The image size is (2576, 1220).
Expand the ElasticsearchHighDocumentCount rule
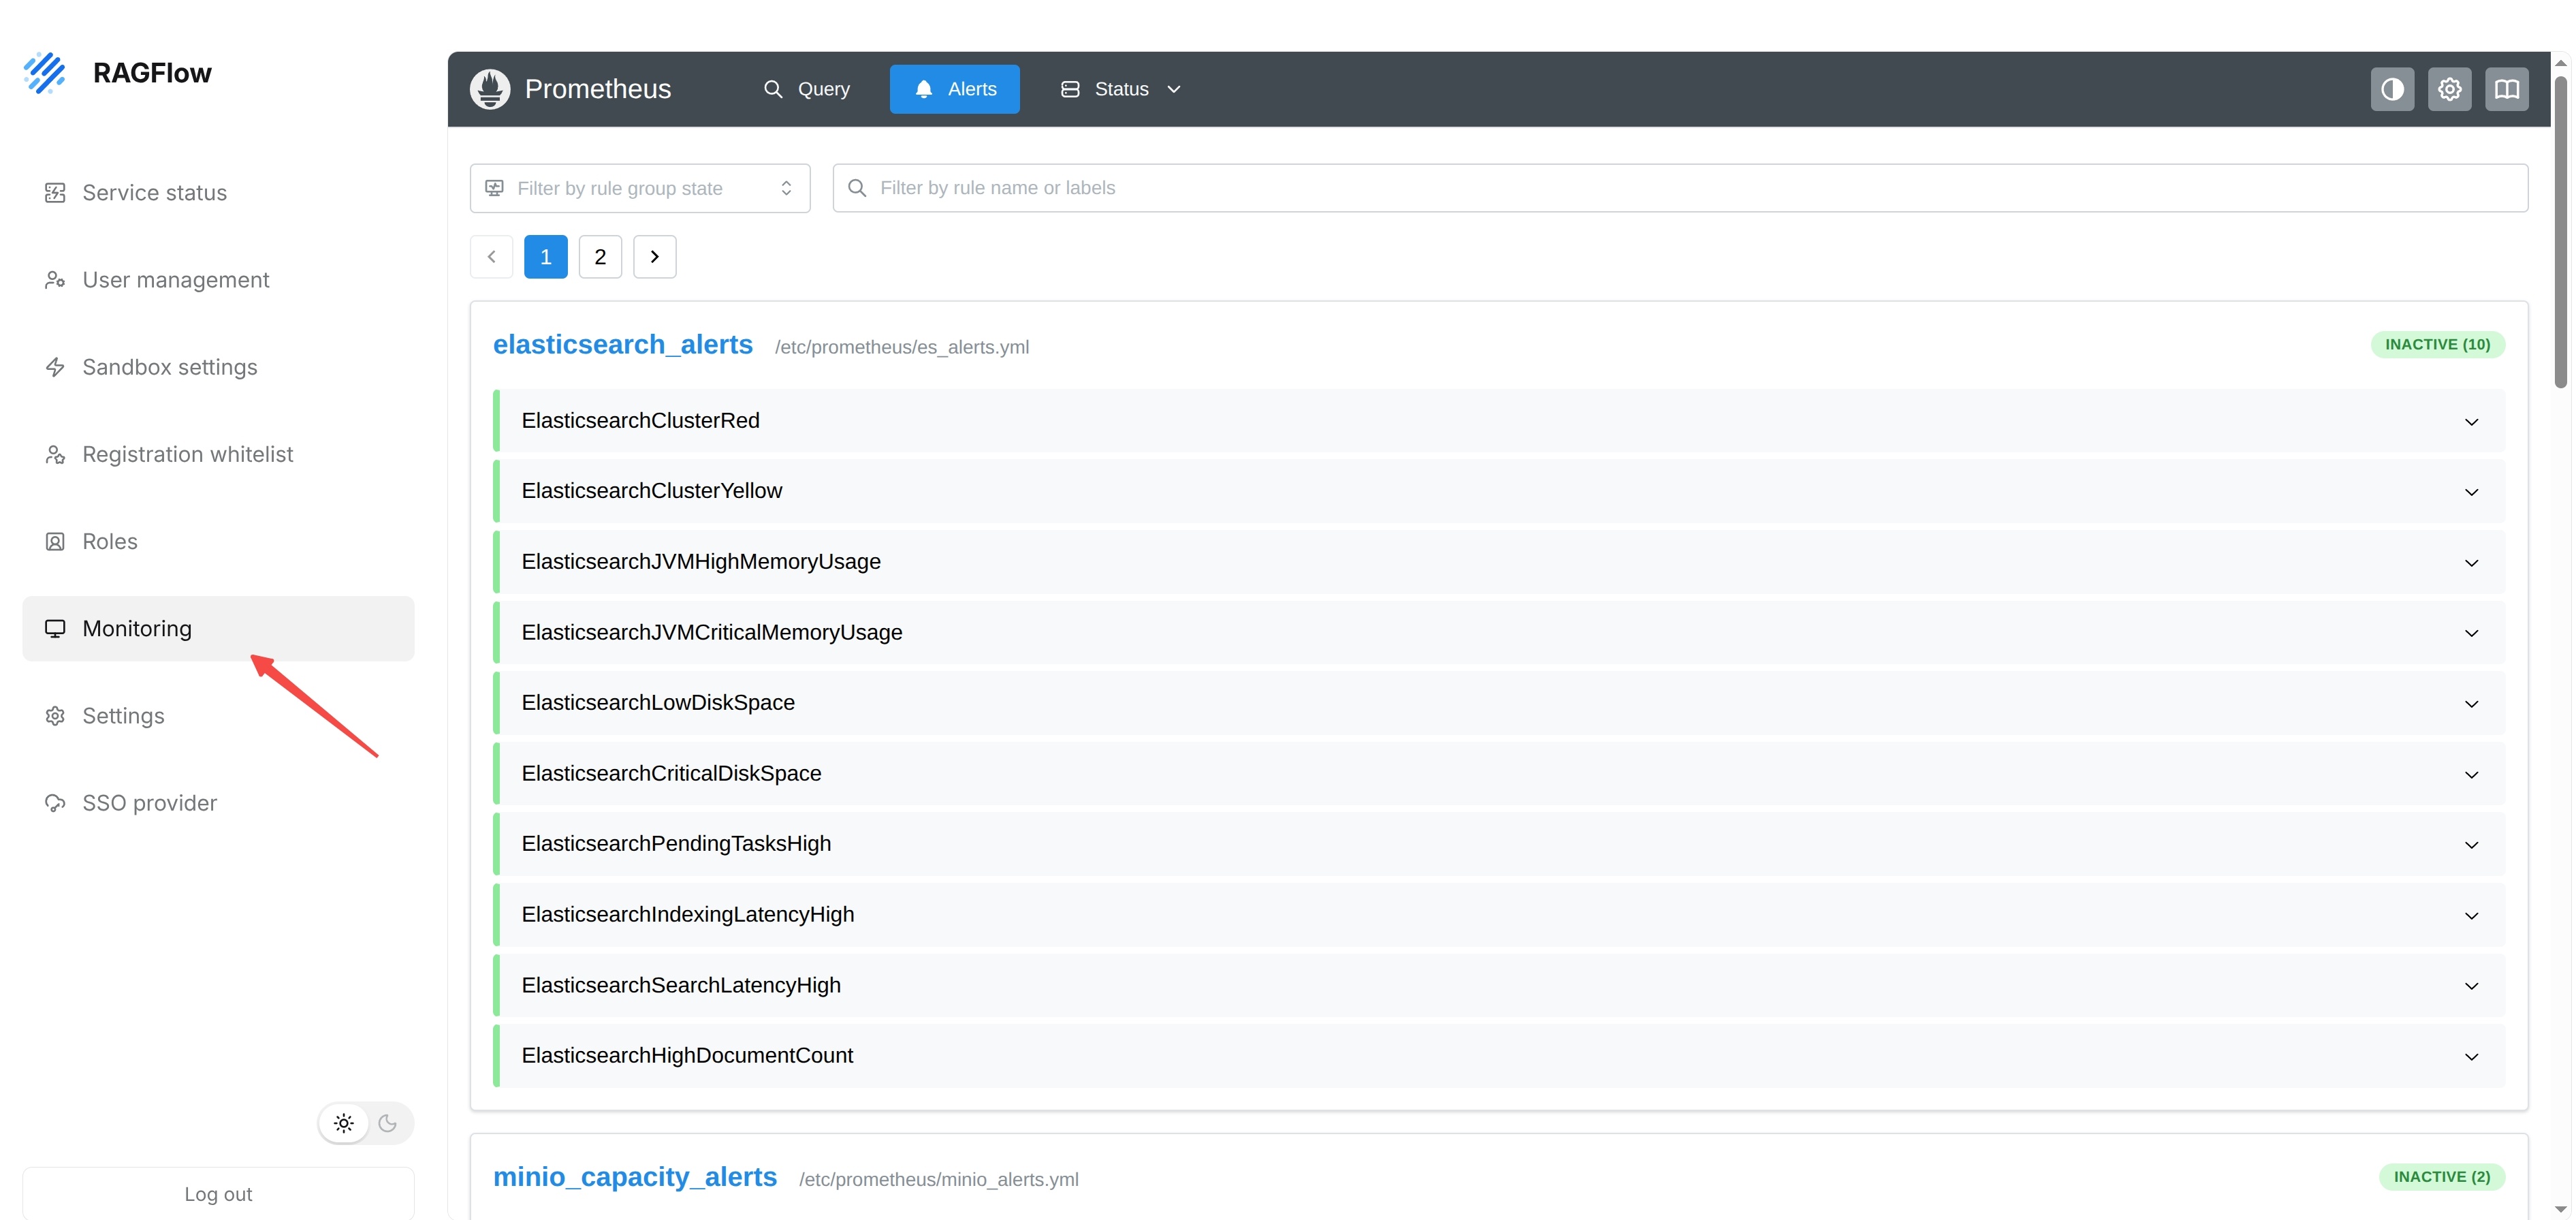pyautogui.click(x=1499, y=1056)
